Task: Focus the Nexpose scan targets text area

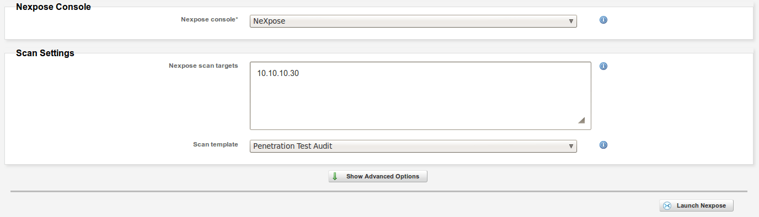Action: point(420,96)
